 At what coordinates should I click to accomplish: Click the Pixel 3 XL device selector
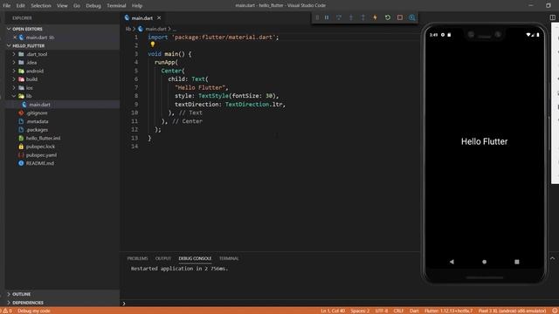point(512,311)
